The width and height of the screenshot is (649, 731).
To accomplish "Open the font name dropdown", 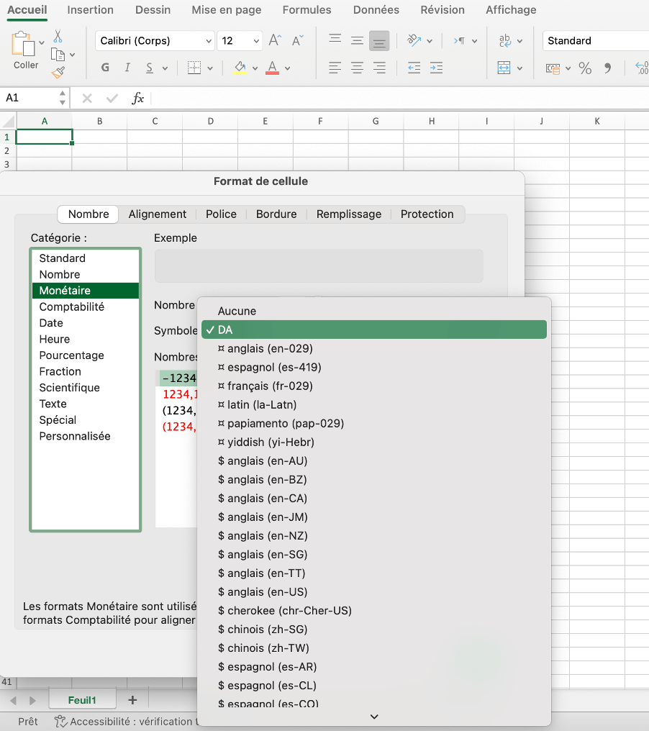I will tap(206, 40).
